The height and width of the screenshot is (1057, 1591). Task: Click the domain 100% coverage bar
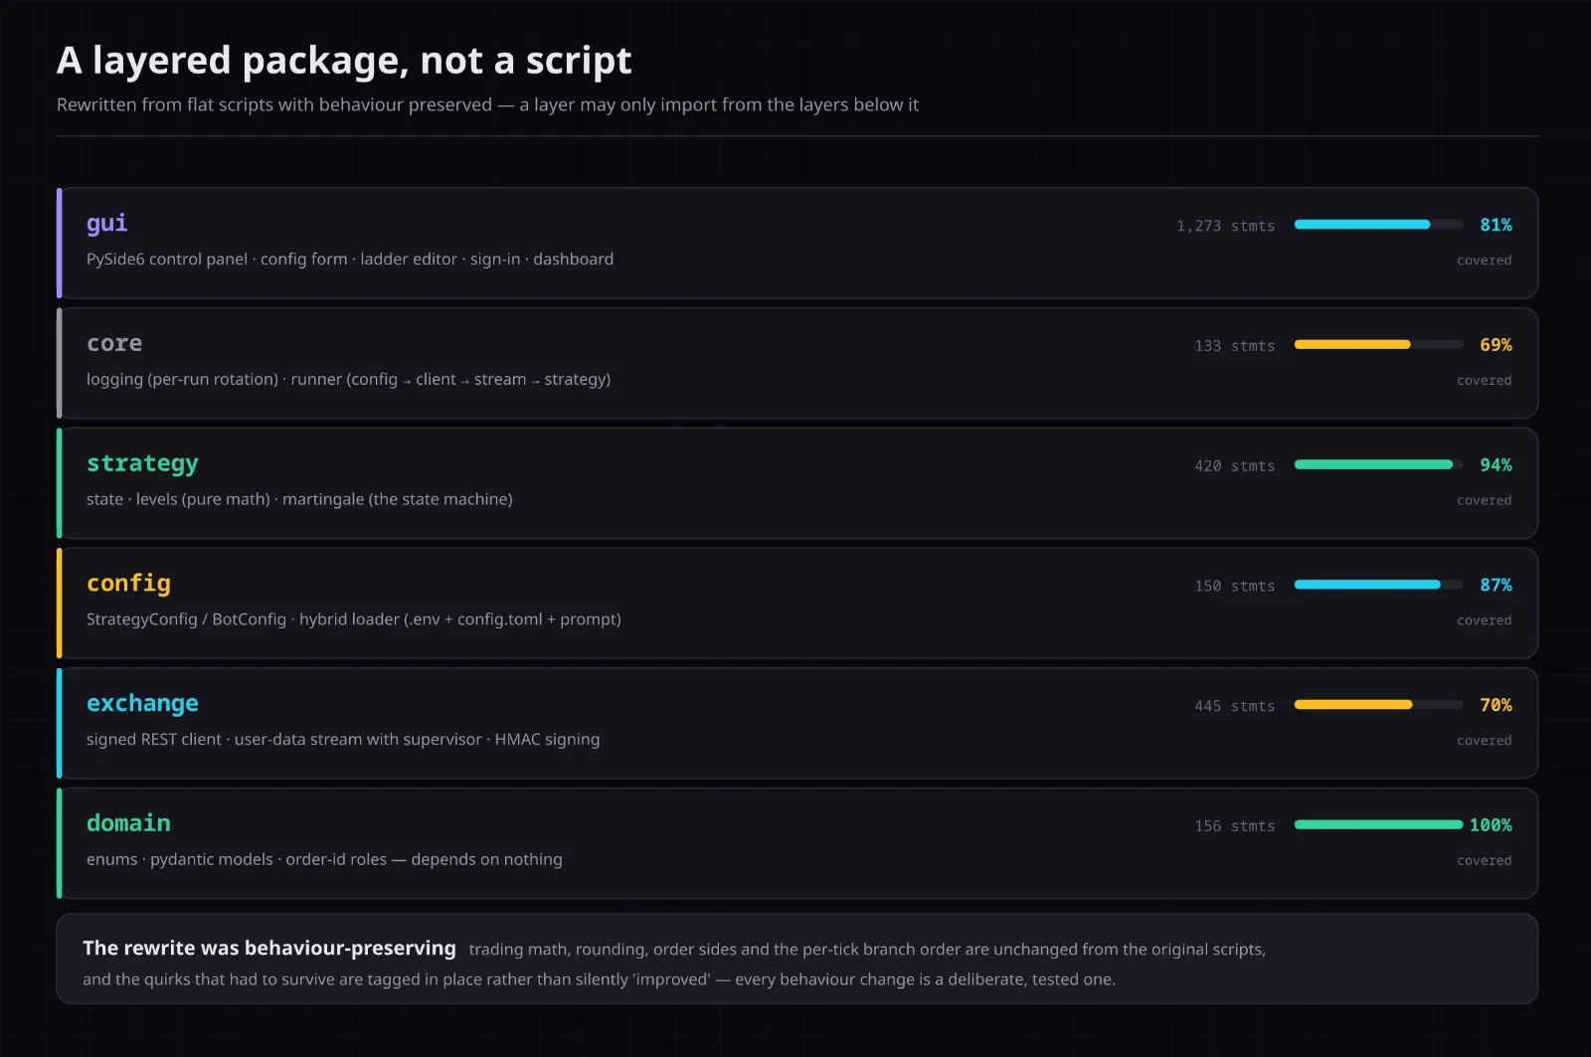[1378, 824]
